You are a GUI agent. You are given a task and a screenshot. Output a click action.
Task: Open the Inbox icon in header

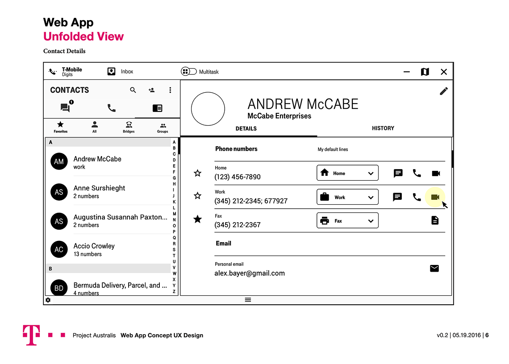[x=111, y=71]
